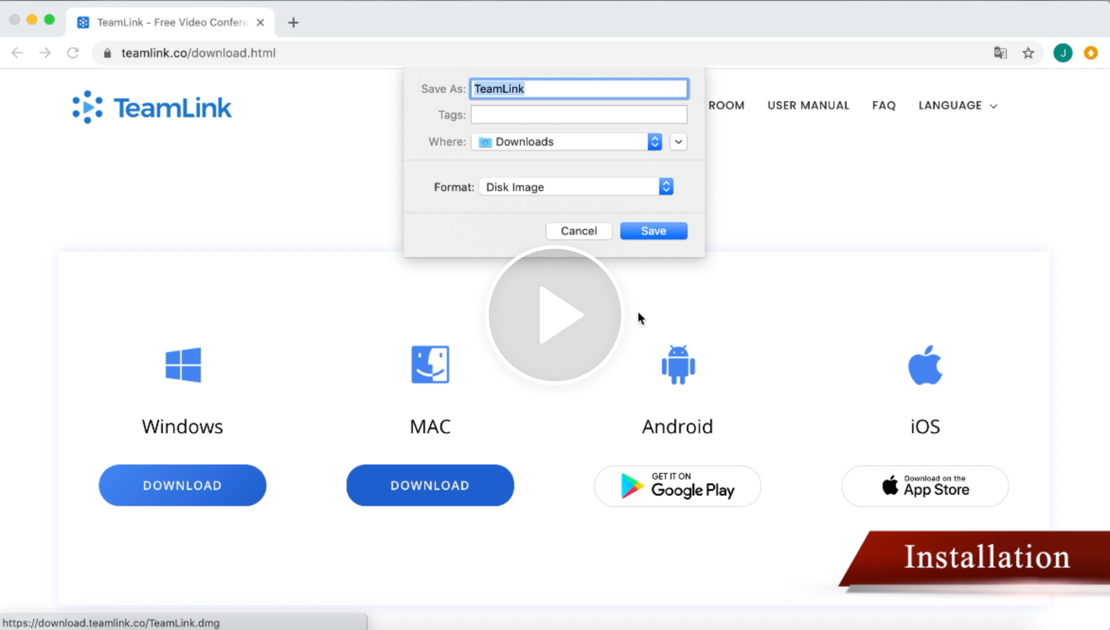Select the Save As filename input

click(578, 88)
